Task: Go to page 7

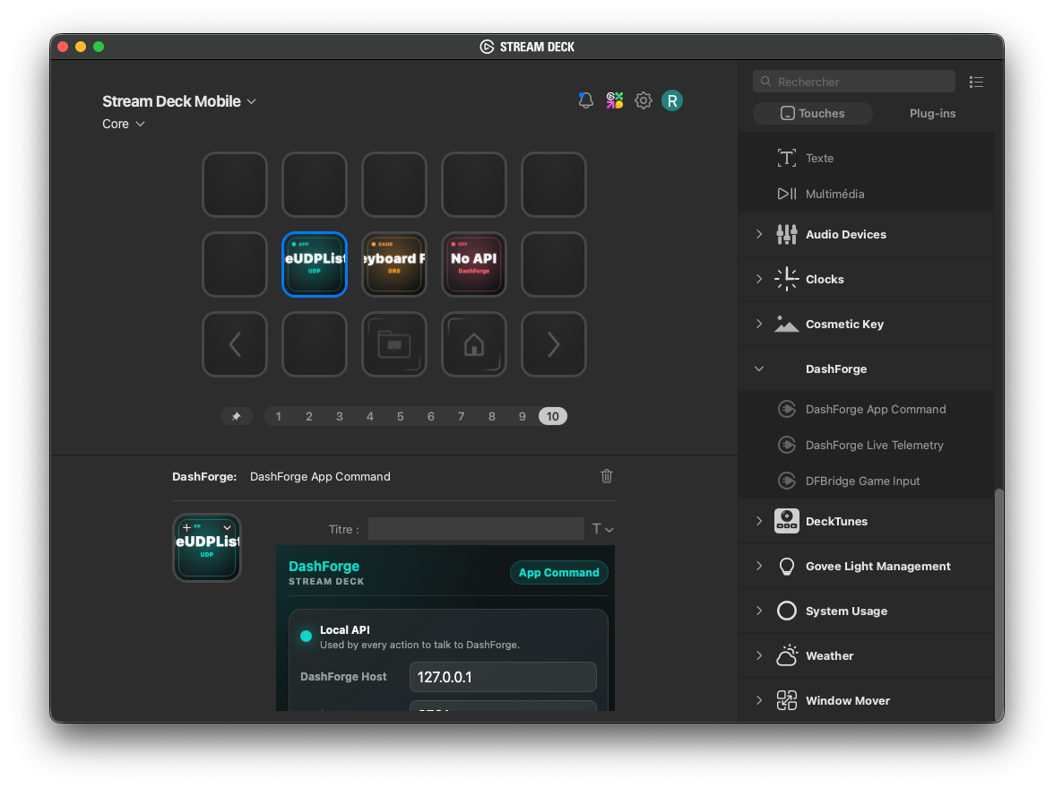Action: coord(461,416)
